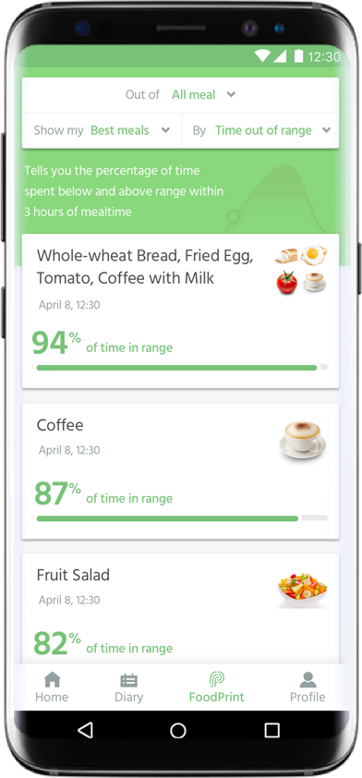Open the Profile person icon

[x=308, y=679]
